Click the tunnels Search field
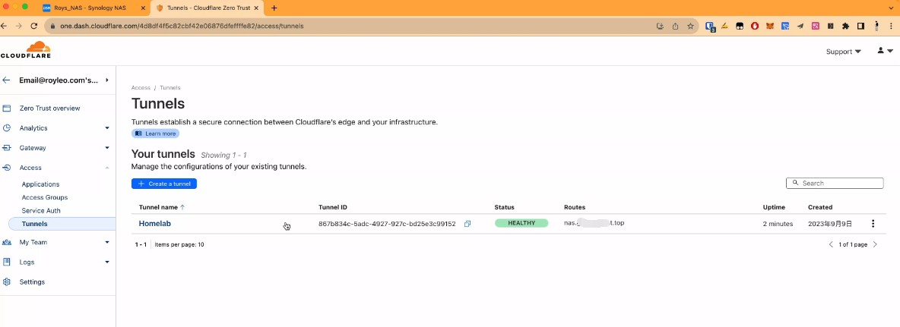Screen dimensions: 900x327 click(x=838, y=183)
